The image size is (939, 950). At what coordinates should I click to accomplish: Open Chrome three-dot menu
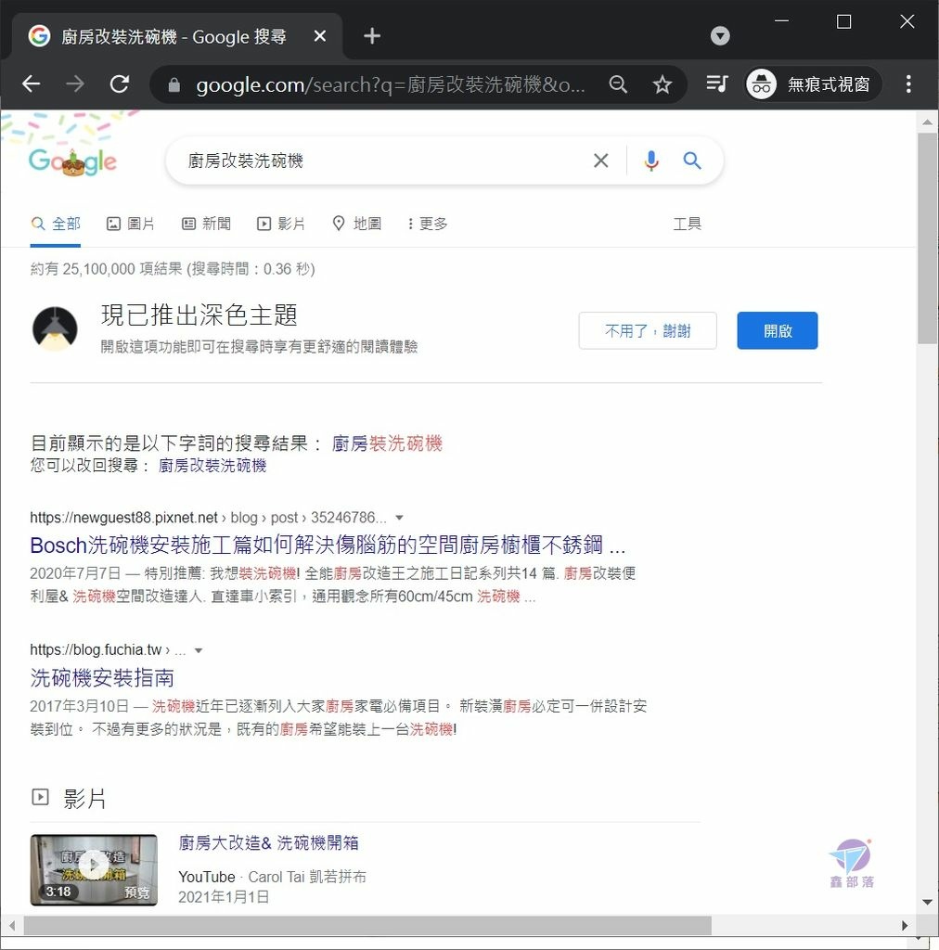pyautogui.click(x=908, y=83)
